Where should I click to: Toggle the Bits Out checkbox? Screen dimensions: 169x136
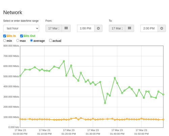click(x=22, y=36)
